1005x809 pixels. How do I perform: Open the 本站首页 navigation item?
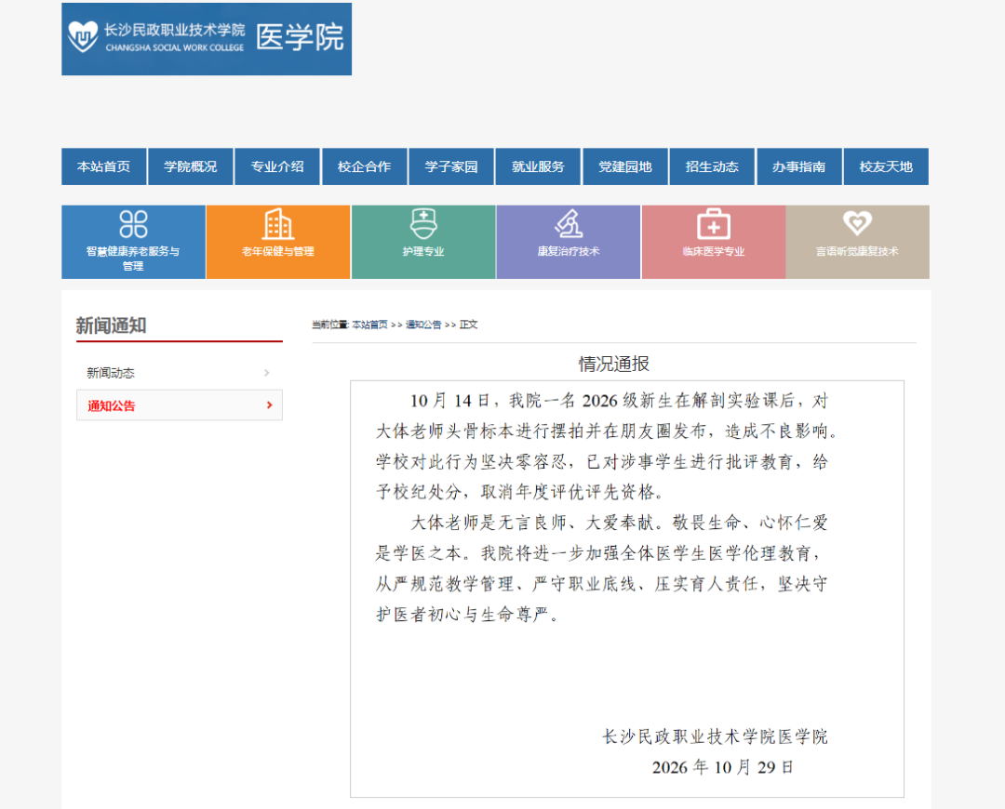(x=104, y=166)
